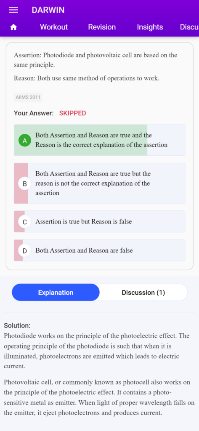199x431 pixels.
Task: Open the Workout tab
Action: [54, 27]
